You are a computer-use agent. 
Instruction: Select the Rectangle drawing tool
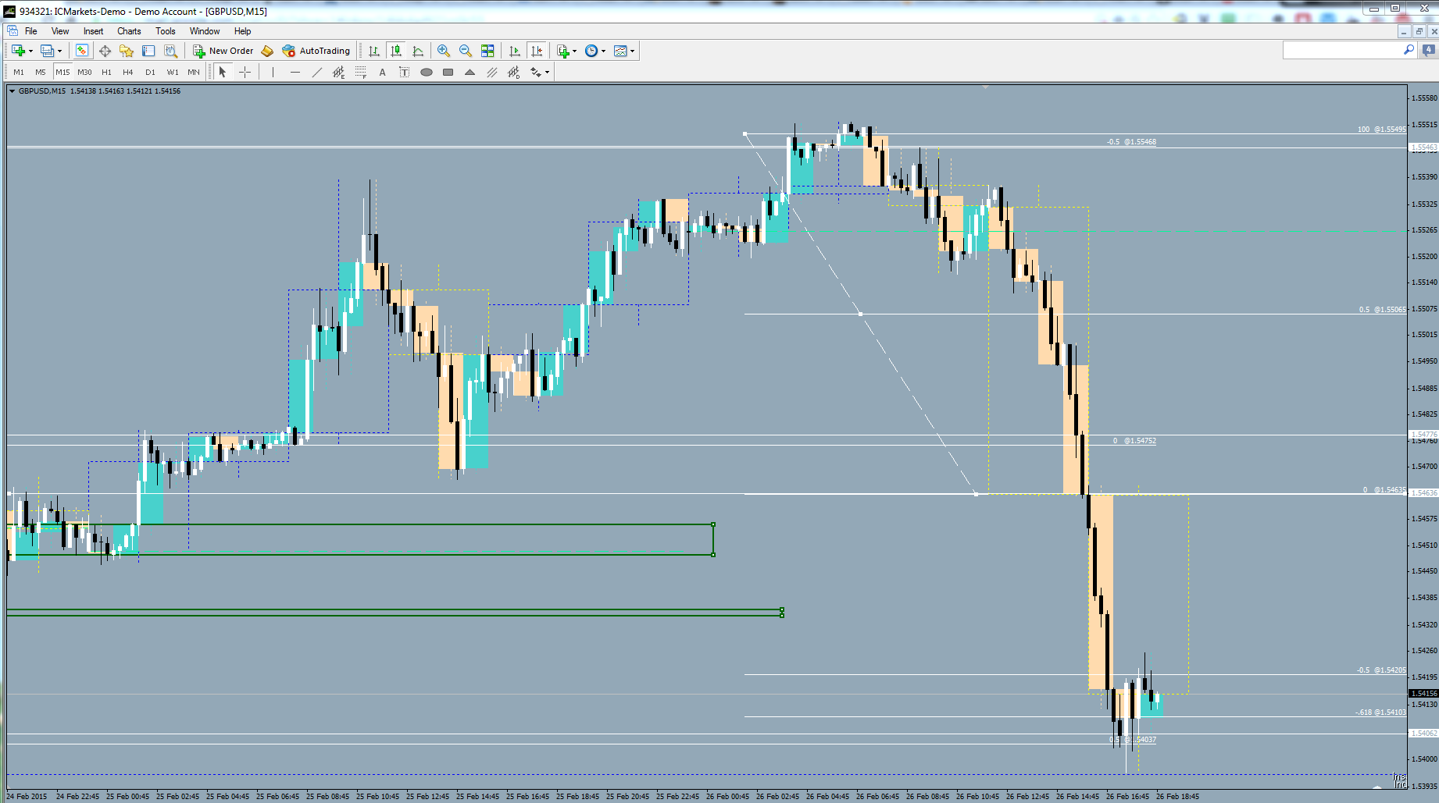pos(448,72)
